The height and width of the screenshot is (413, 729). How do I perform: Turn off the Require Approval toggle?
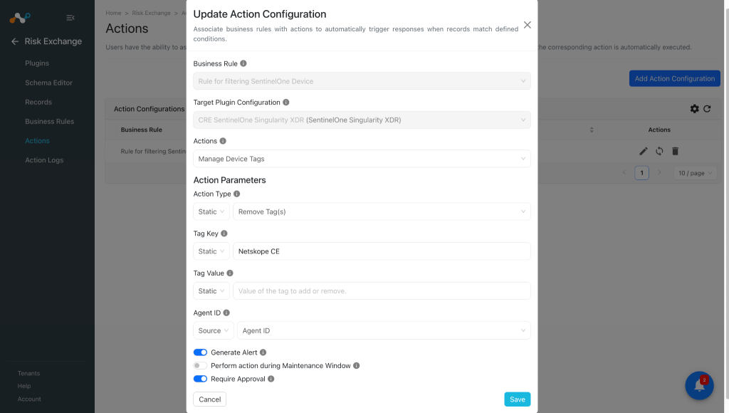point(200,379)
